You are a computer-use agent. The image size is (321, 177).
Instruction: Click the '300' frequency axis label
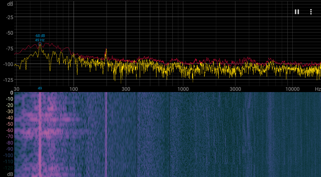click(126, 89)
